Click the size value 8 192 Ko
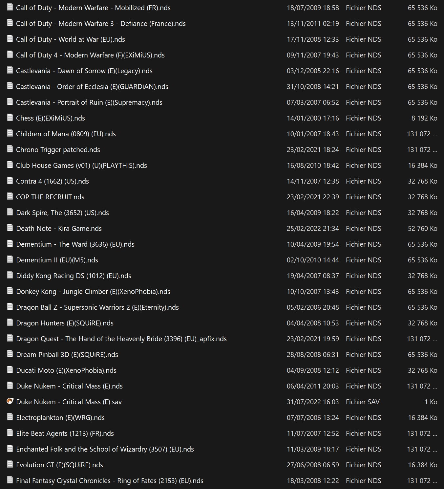 (424, 118)
